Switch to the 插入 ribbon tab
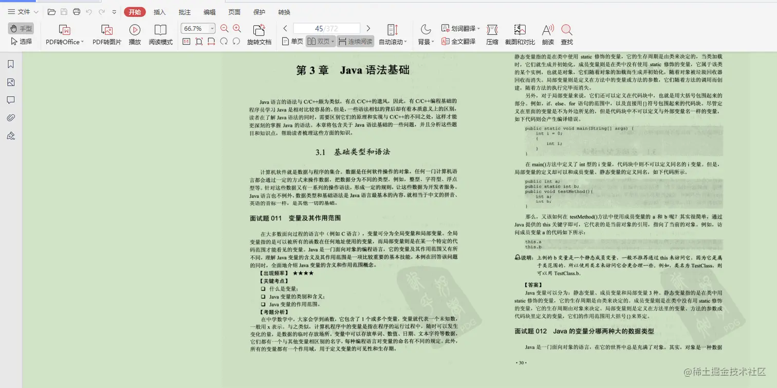Screen dimensions: 777x388 coord(160,11)
